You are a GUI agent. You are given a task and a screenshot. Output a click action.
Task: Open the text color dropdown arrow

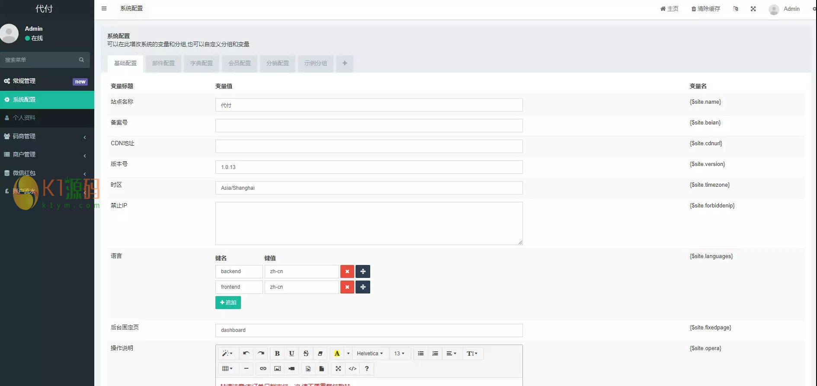tap(348, 354)
